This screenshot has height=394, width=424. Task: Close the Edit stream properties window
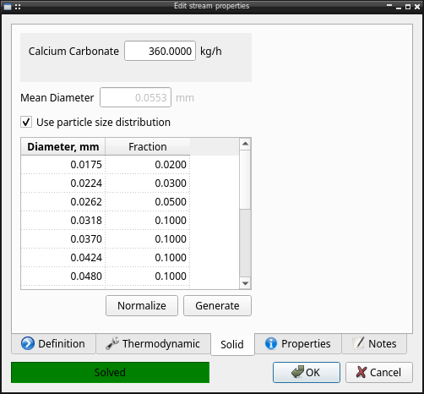[x=417, y=7]
